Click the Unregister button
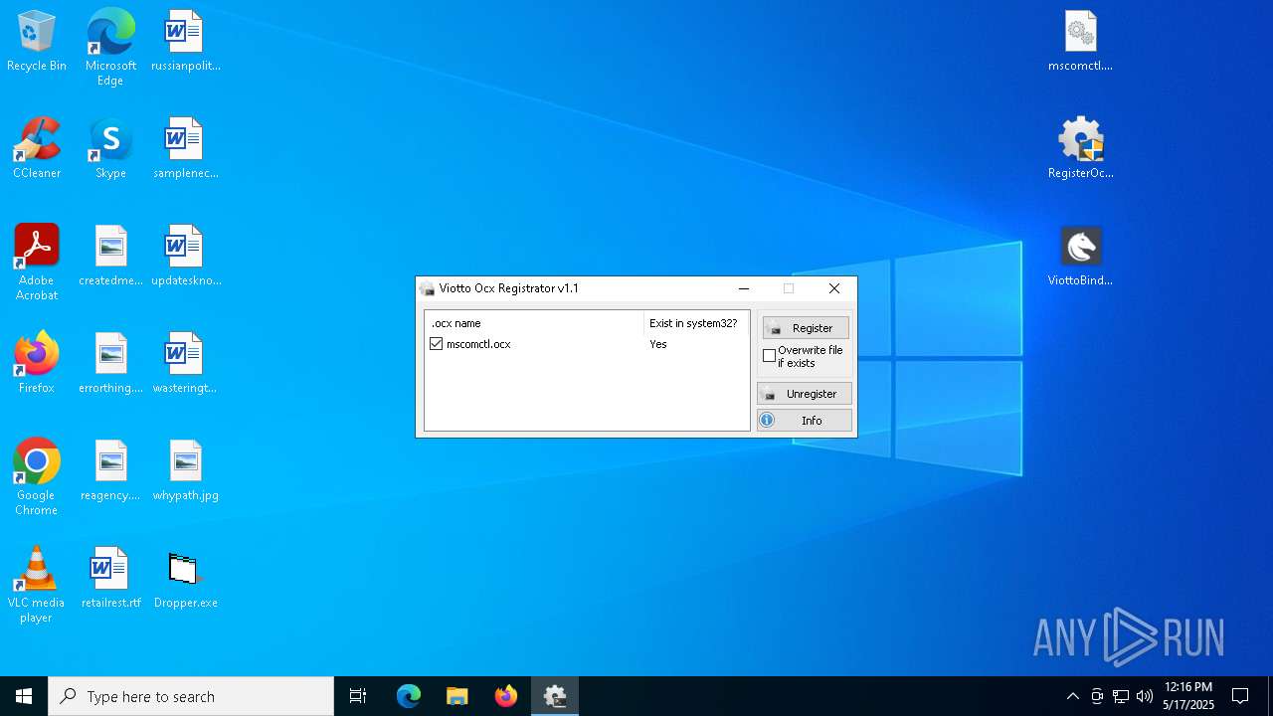Viewport: 1273px width, 716px height. coord(805,394)
